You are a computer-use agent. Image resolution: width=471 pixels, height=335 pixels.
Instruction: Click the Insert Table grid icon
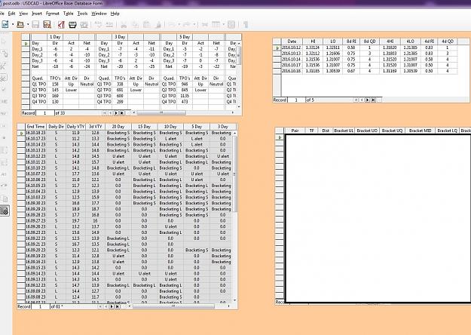coord(216,24)
